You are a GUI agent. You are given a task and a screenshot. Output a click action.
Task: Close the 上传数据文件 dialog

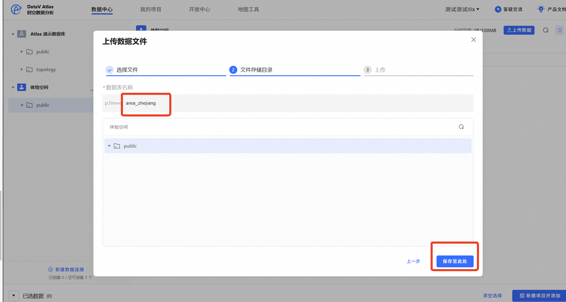(x=474, y=40)
